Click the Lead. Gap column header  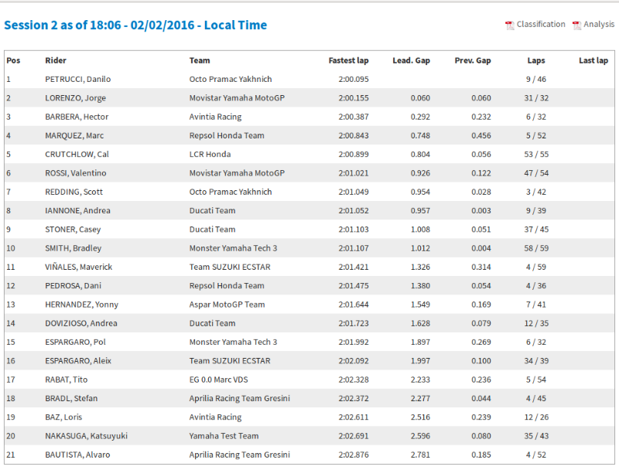click(411, 60)
